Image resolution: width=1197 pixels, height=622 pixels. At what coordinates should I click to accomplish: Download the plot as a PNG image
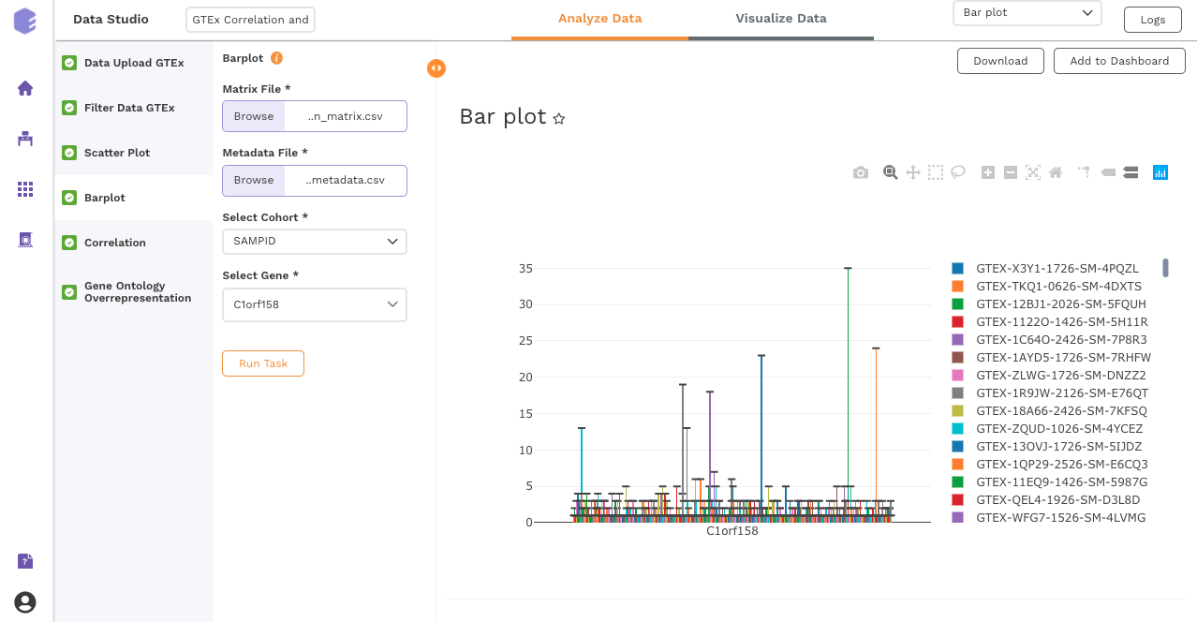861,172
